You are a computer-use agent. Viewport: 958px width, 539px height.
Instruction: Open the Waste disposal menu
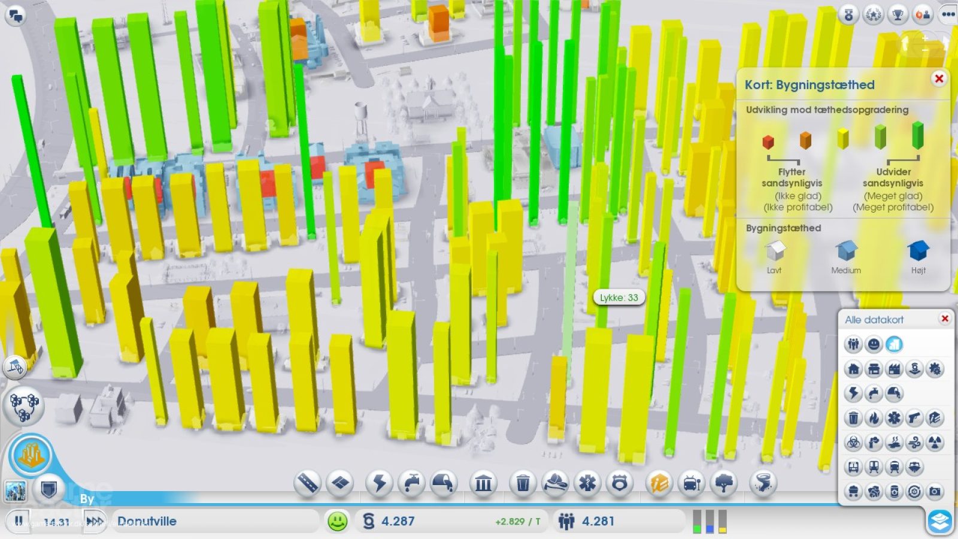point(523,483)
